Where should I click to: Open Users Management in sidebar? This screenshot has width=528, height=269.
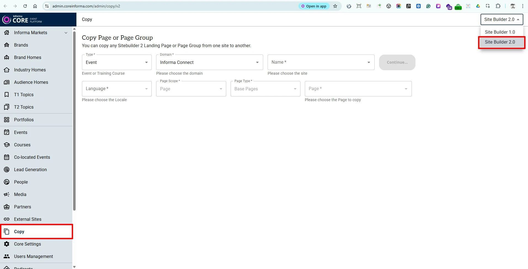pos(33,256)
